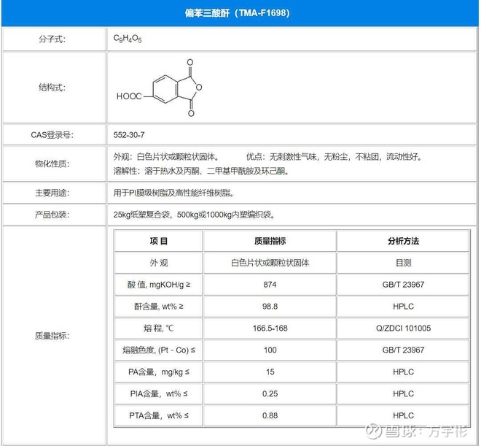
Task: Select the 熔融色度, (Pt - Co) ≤ cell
Action: tap(159, 350)
